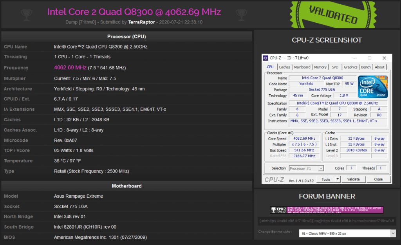Click the CPU-Z VALID forum banner image
Screen dimensions: 401x245
click(x=327, y=210)
